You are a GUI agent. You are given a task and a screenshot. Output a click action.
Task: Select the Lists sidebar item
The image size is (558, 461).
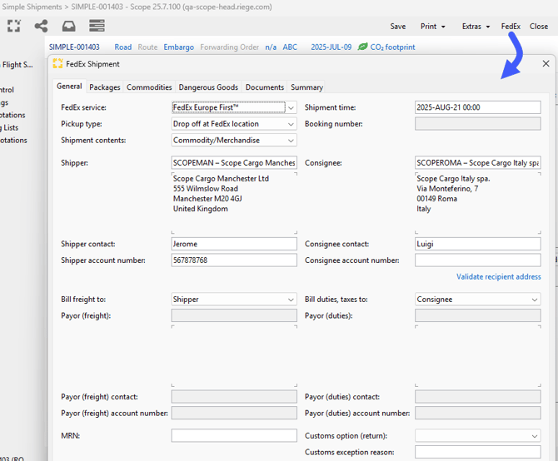[x=10, y=127]
